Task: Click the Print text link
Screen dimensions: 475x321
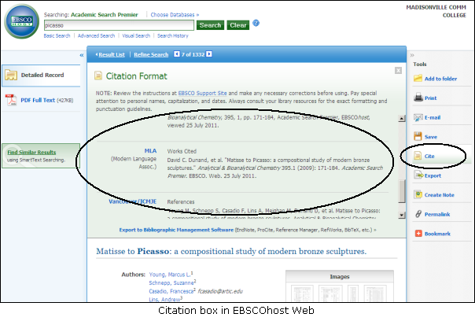Action: click(430, 98)
